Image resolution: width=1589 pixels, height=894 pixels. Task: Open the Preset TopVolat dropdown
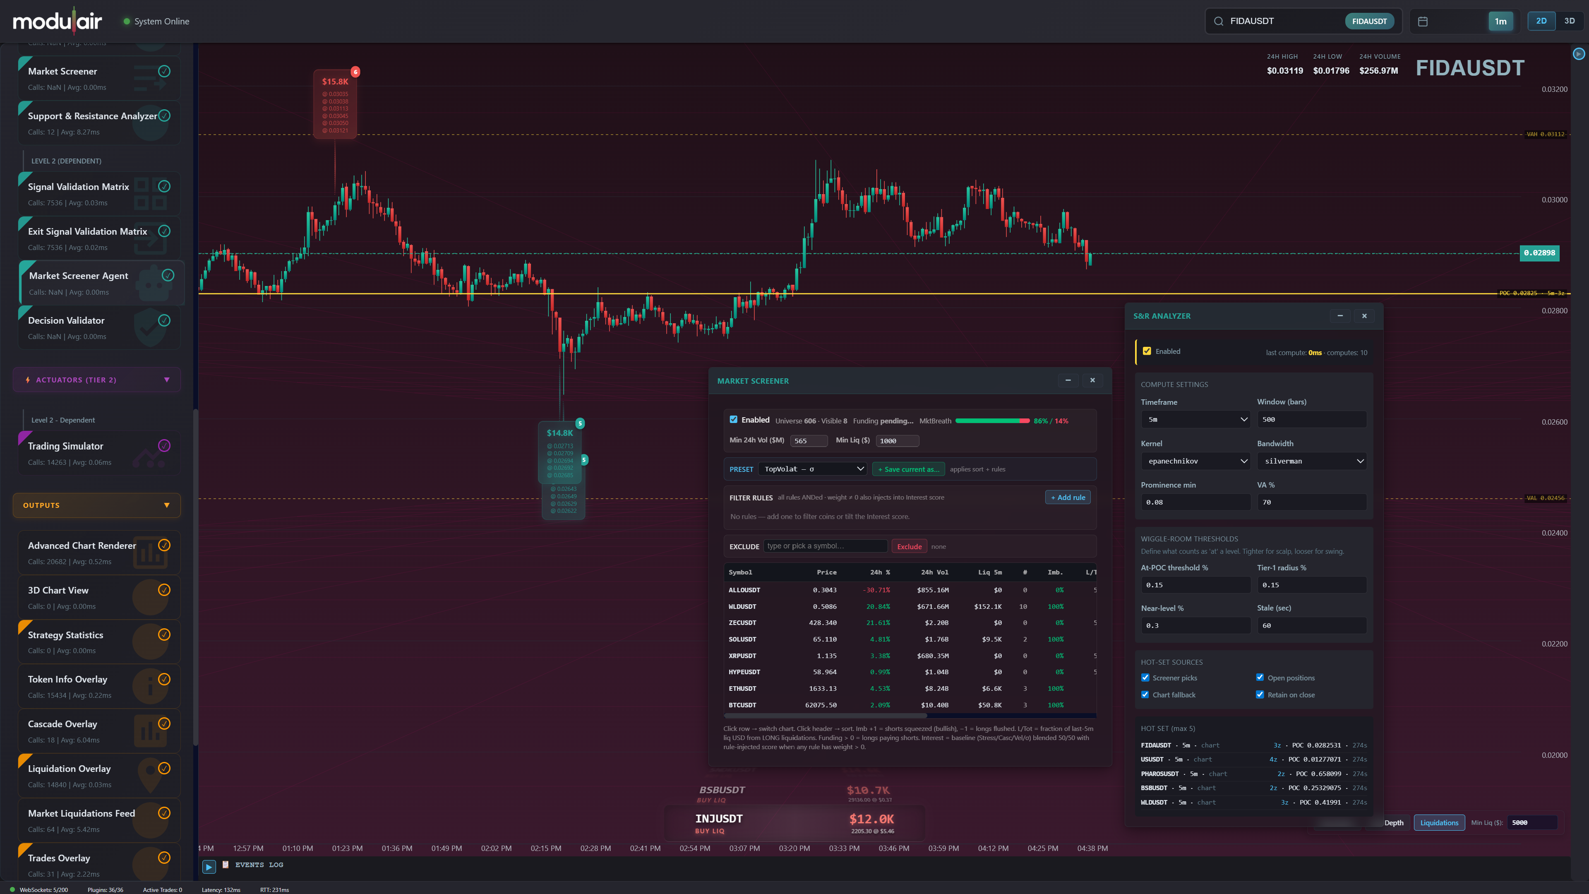[x=812, y=469]
